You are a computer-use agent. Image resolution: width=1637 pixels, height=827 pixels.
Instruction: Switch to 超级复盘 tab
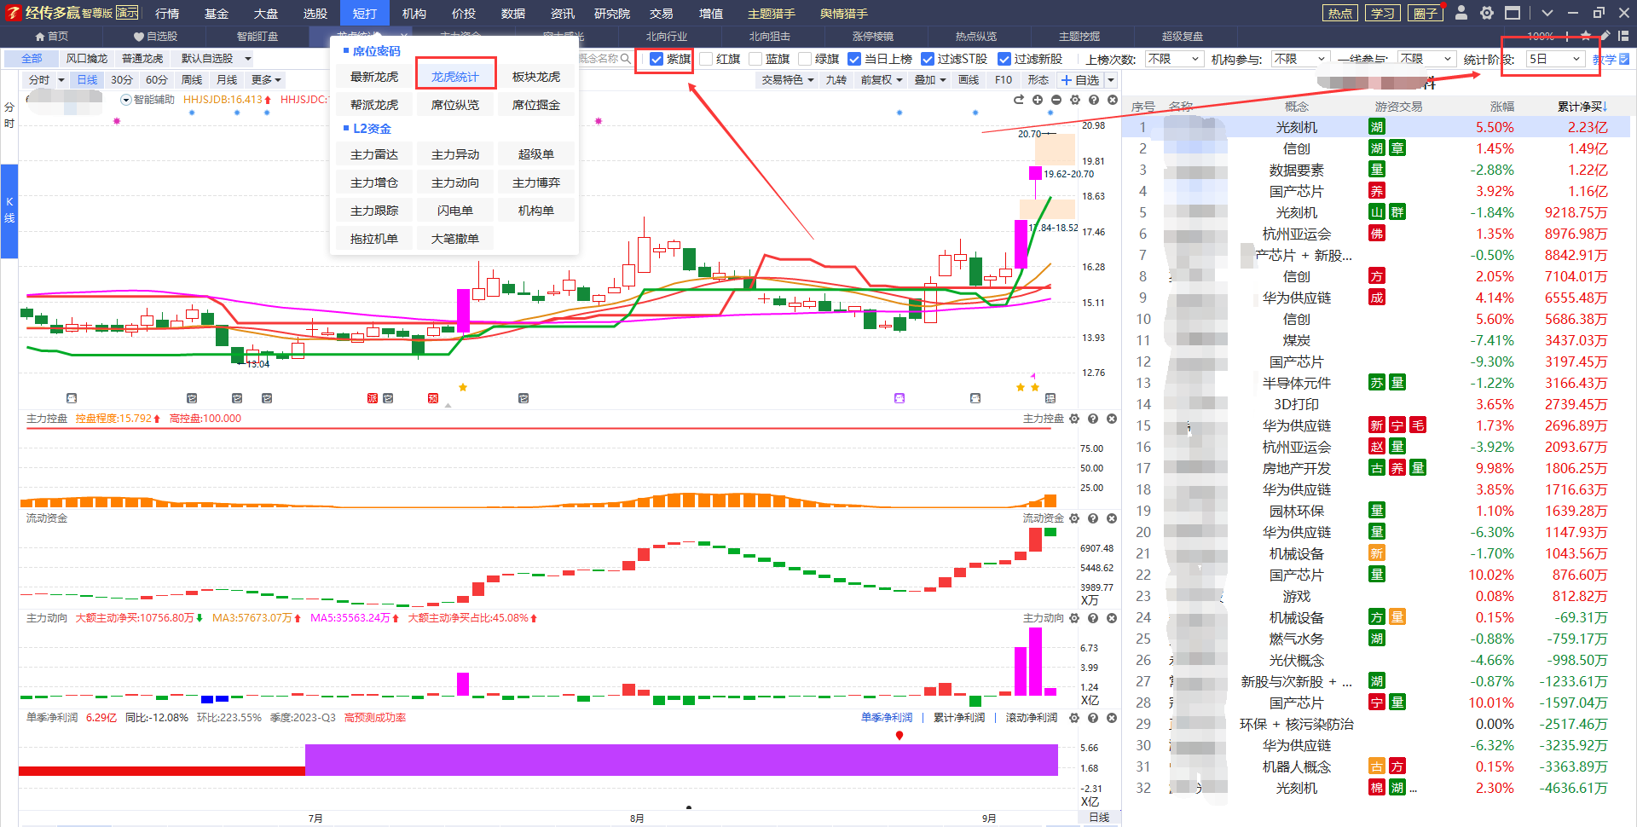[1183, 37]
